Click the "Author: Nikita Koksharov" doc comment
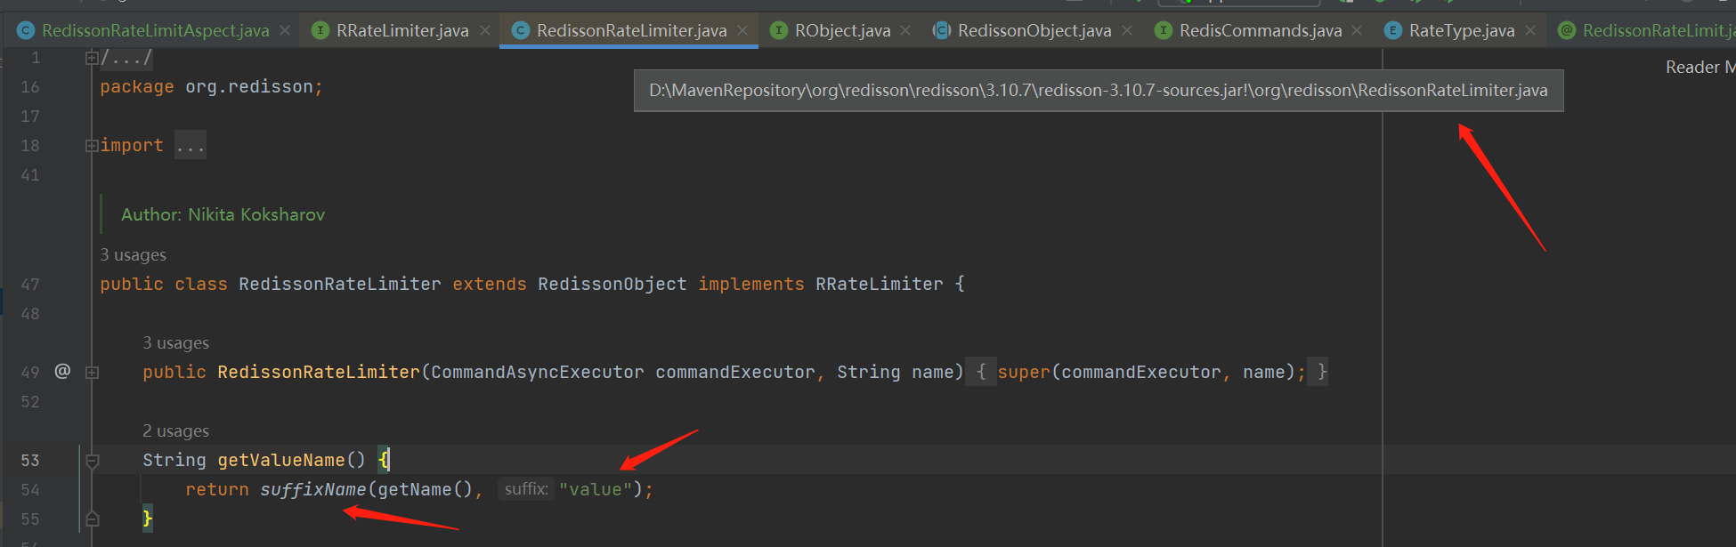Viewport: 1736px width, 547px height. click(x=223, y=214)
